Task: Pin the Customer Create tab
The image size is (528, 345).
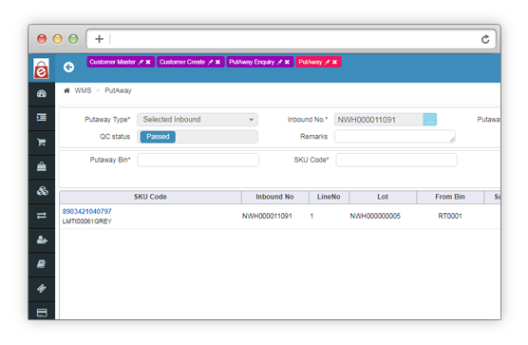Action: pos(211,62)
